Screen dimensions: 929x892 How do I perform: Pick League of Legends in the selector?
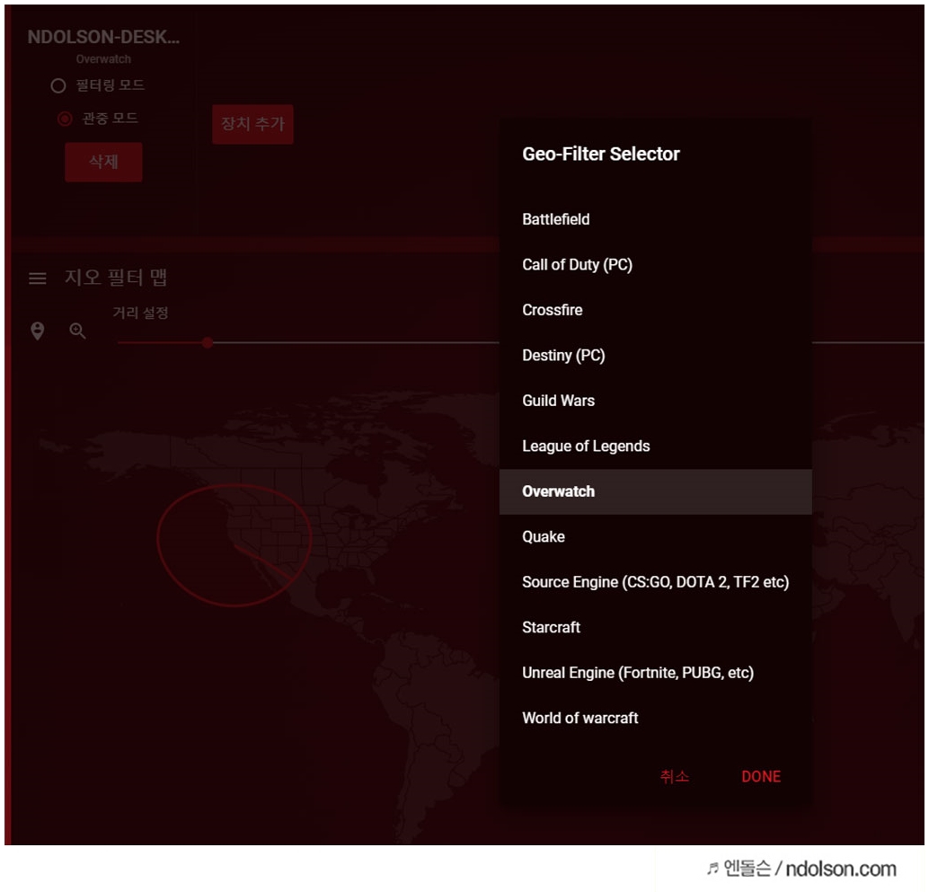click(655, 446)
